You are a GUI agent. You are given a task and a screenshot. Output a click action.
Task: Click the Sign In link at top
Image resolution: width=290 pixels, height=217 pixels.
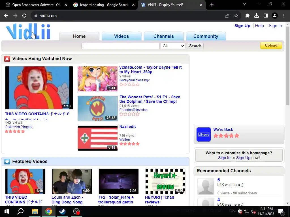tap(275, 26)
